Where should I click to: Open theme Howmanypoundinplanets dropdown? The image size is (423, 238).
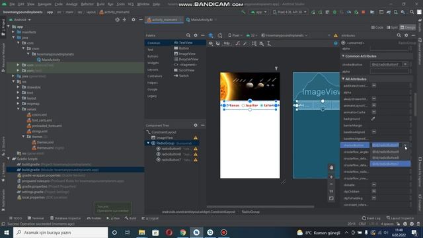pos(284,35)
